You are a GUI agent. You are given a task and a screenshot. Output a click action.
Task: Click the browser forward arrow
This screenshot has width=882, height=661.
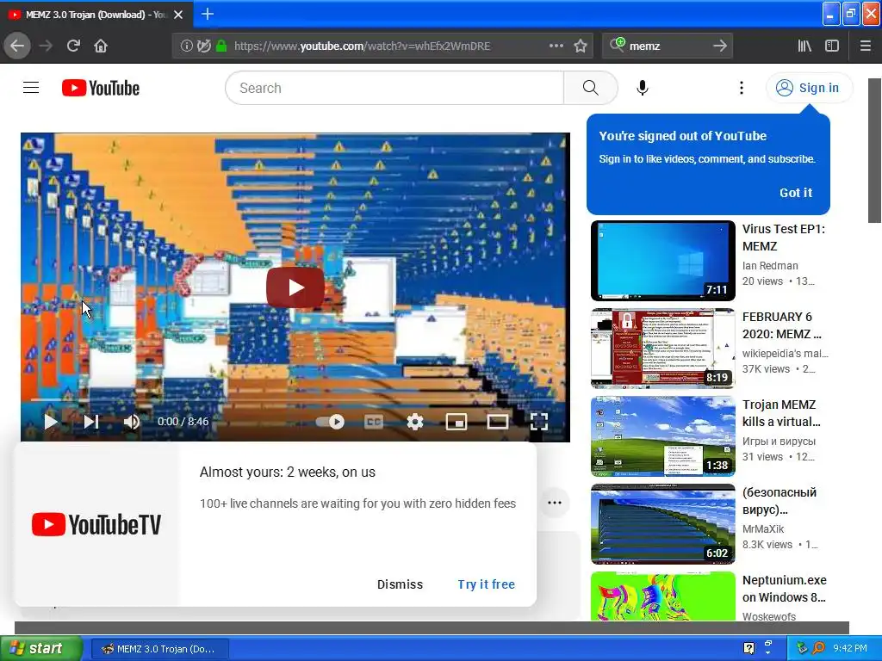[x=46, y=46]
